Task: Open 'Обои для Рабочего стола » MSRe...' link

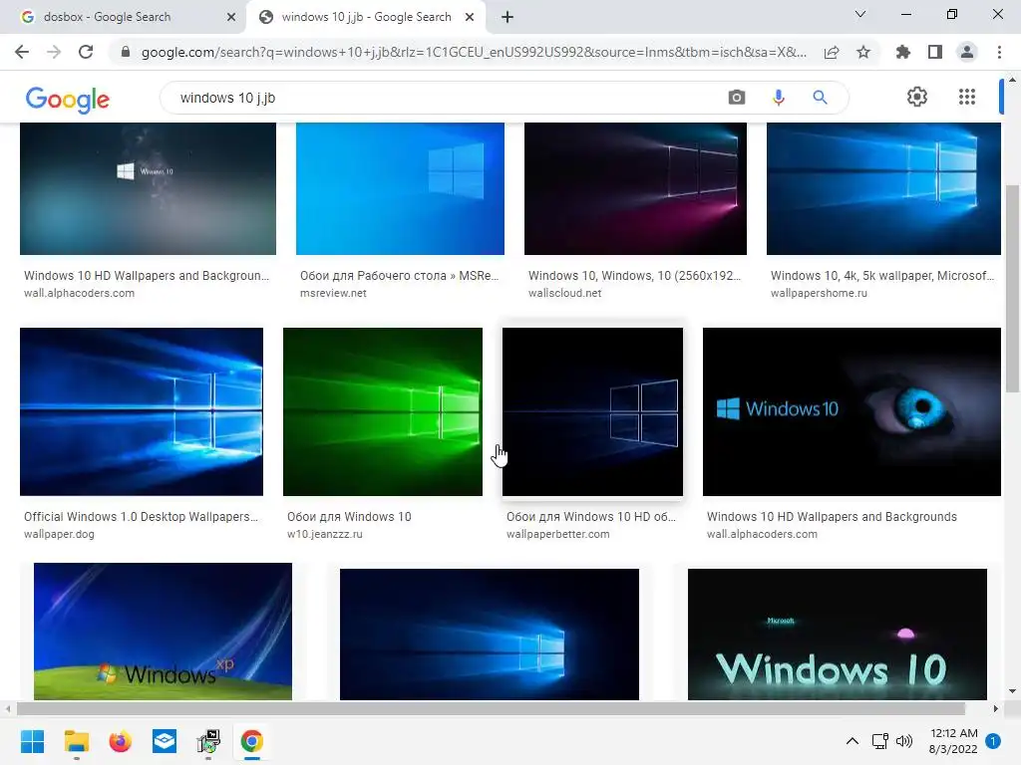Action: click(399, 276)
